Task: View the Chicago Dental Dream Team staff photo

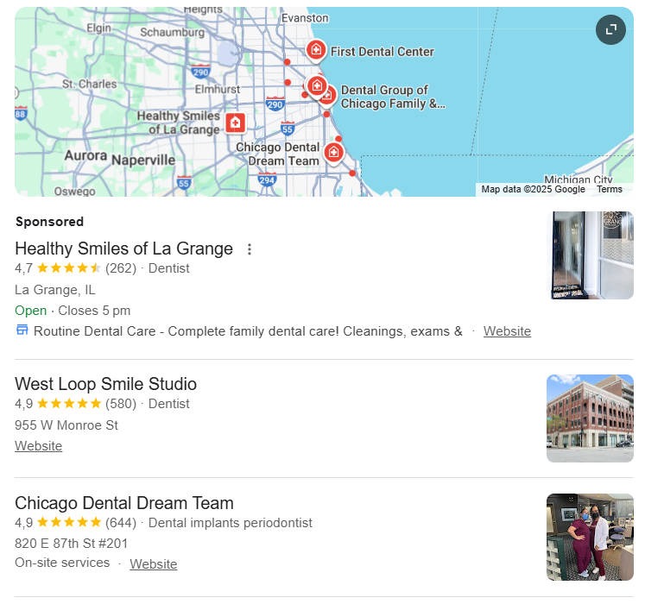Action: [x=590, y=537]
